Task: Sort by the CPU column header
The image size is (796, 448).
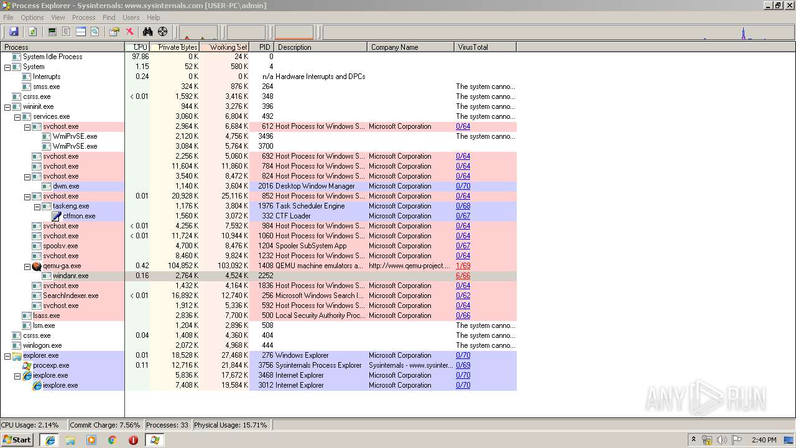Action: pyautogui.click(x=137, y=47)
